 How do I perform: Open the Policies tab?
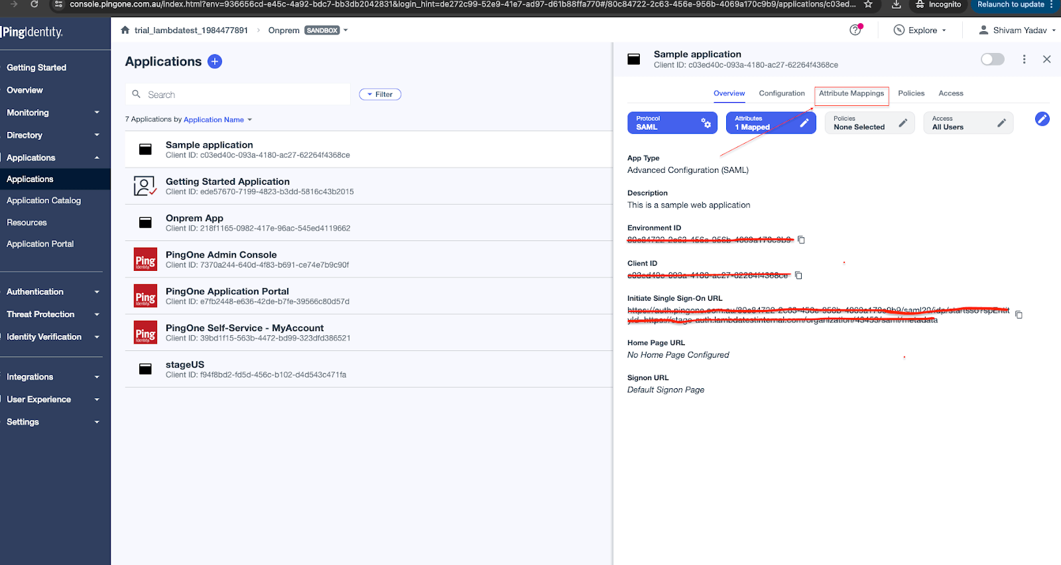911,93
